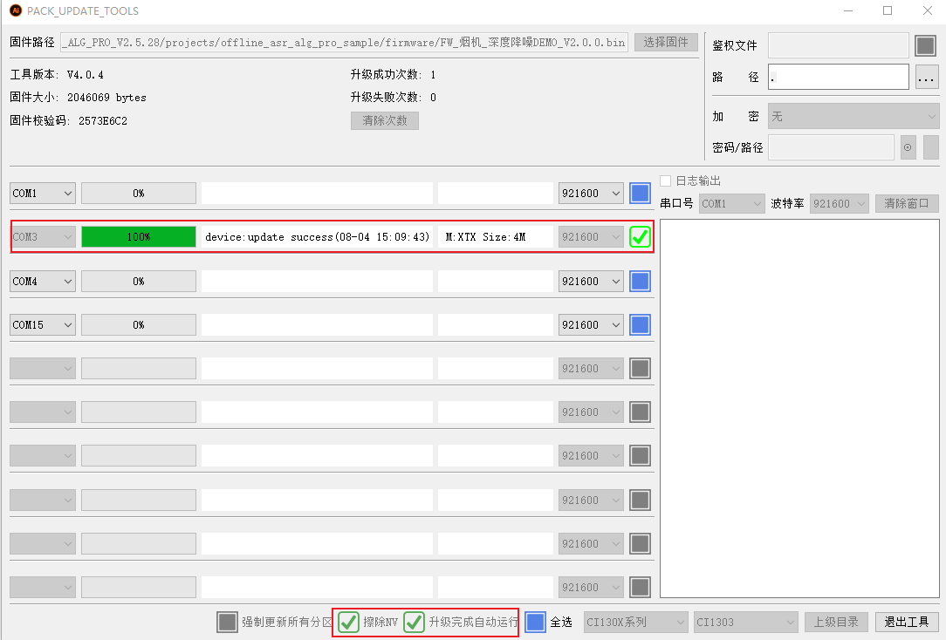This screenshot has height=640, width=946.
Task: Open the COM1 port dropdown in first row
Action: click(x=43, y=194)
